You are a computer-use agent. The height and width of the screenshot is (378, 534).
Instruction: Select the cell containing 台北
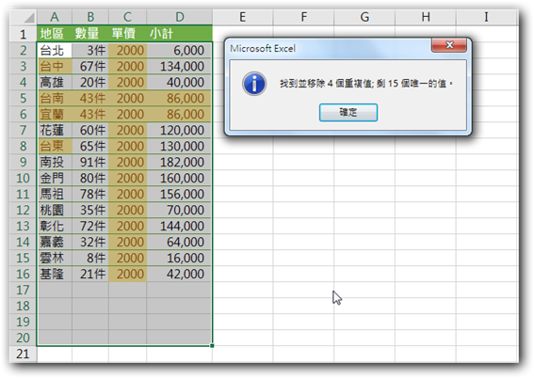tap(55, 51)
